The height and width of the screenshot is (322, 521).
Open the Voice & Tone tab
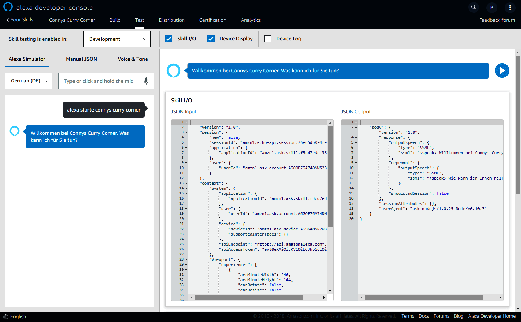(x=132, y=59)
